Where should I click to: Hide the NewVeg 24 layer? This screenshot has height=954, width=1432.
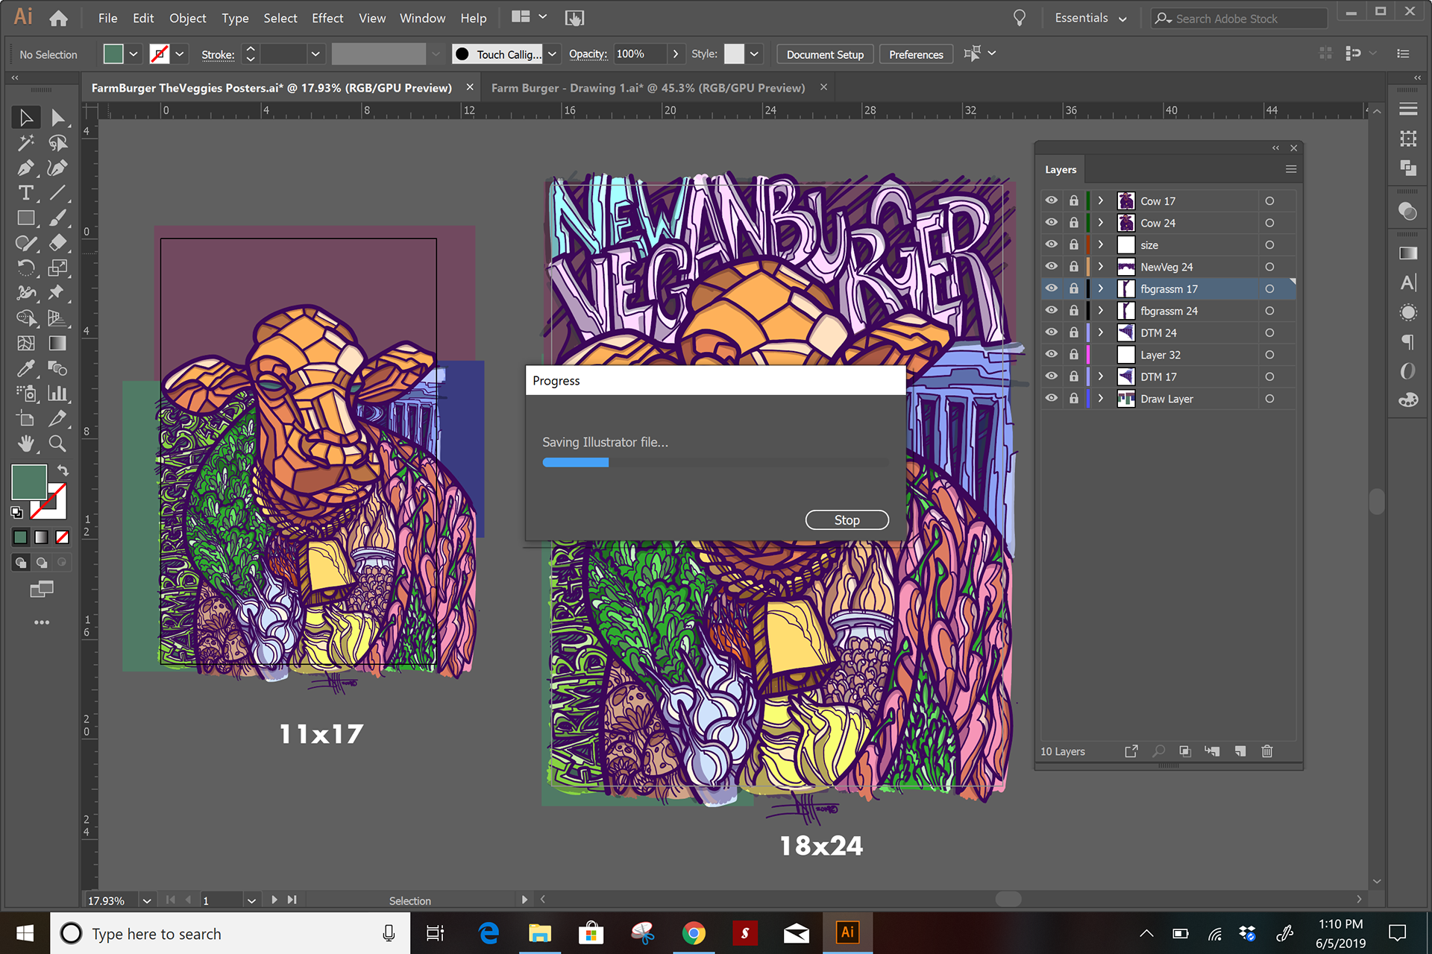click(1051, 267)
